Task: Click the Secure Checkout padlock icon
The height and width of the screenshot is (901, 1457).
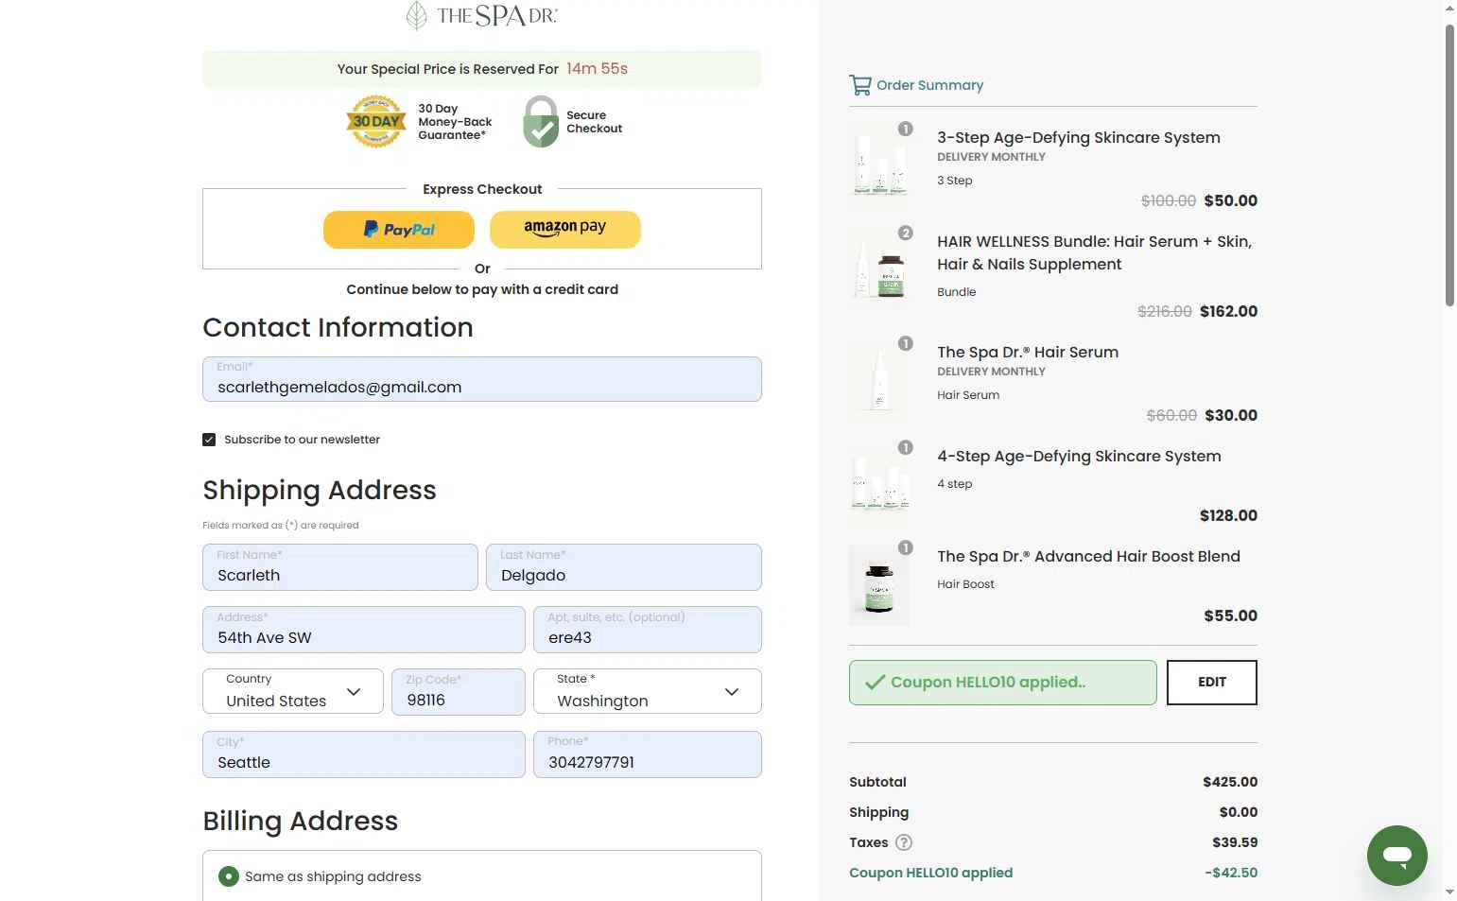Action: (541, 121)
